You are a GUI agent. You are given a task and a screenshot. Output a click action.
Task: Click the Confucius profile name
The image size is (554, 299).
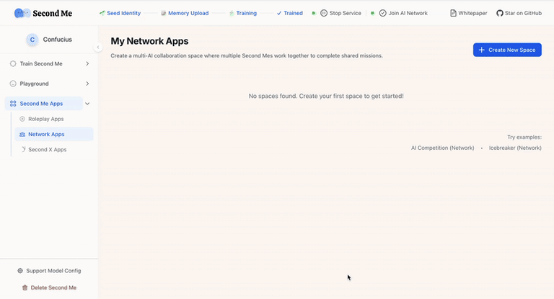click(58, 40)
